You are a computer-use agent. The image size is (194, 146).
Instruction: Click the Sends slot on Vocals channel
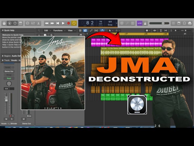coord(8,68)
